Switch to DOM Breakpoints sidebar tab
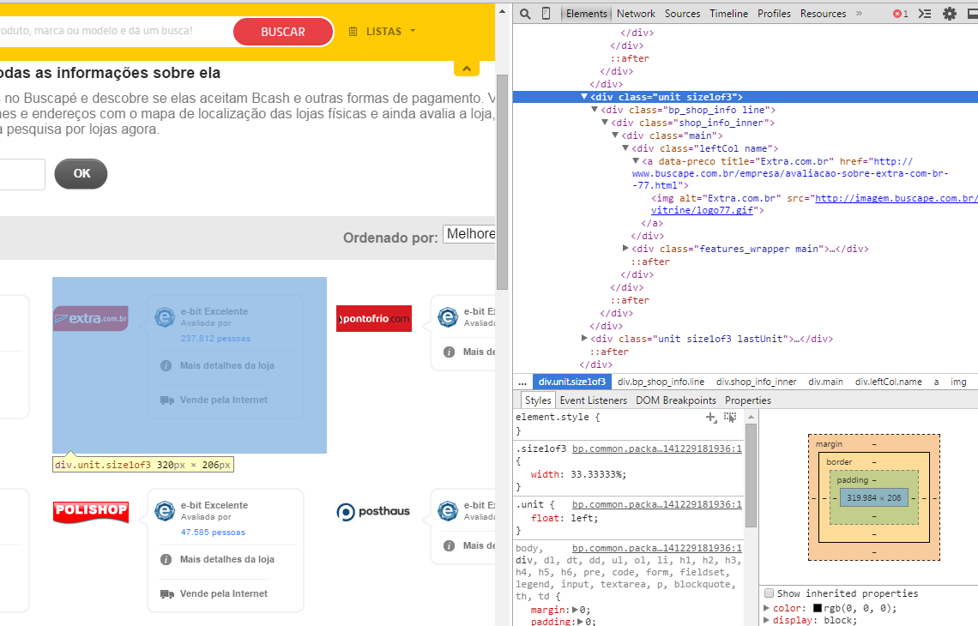This screenshot has height=626, width=978. 676,400
